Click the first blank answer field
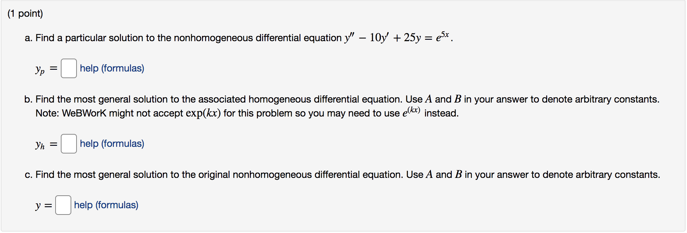 68,69
